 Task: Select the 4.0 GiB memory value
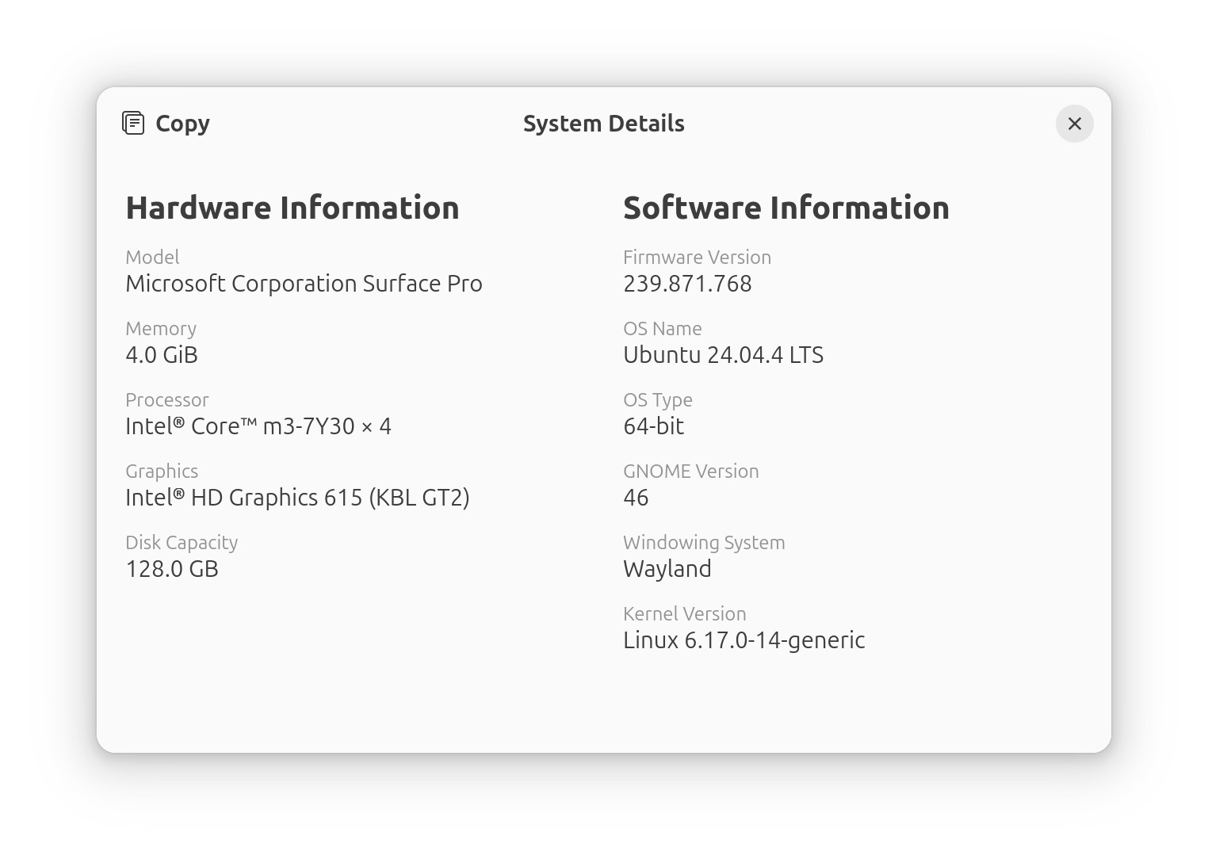(162, 355)
